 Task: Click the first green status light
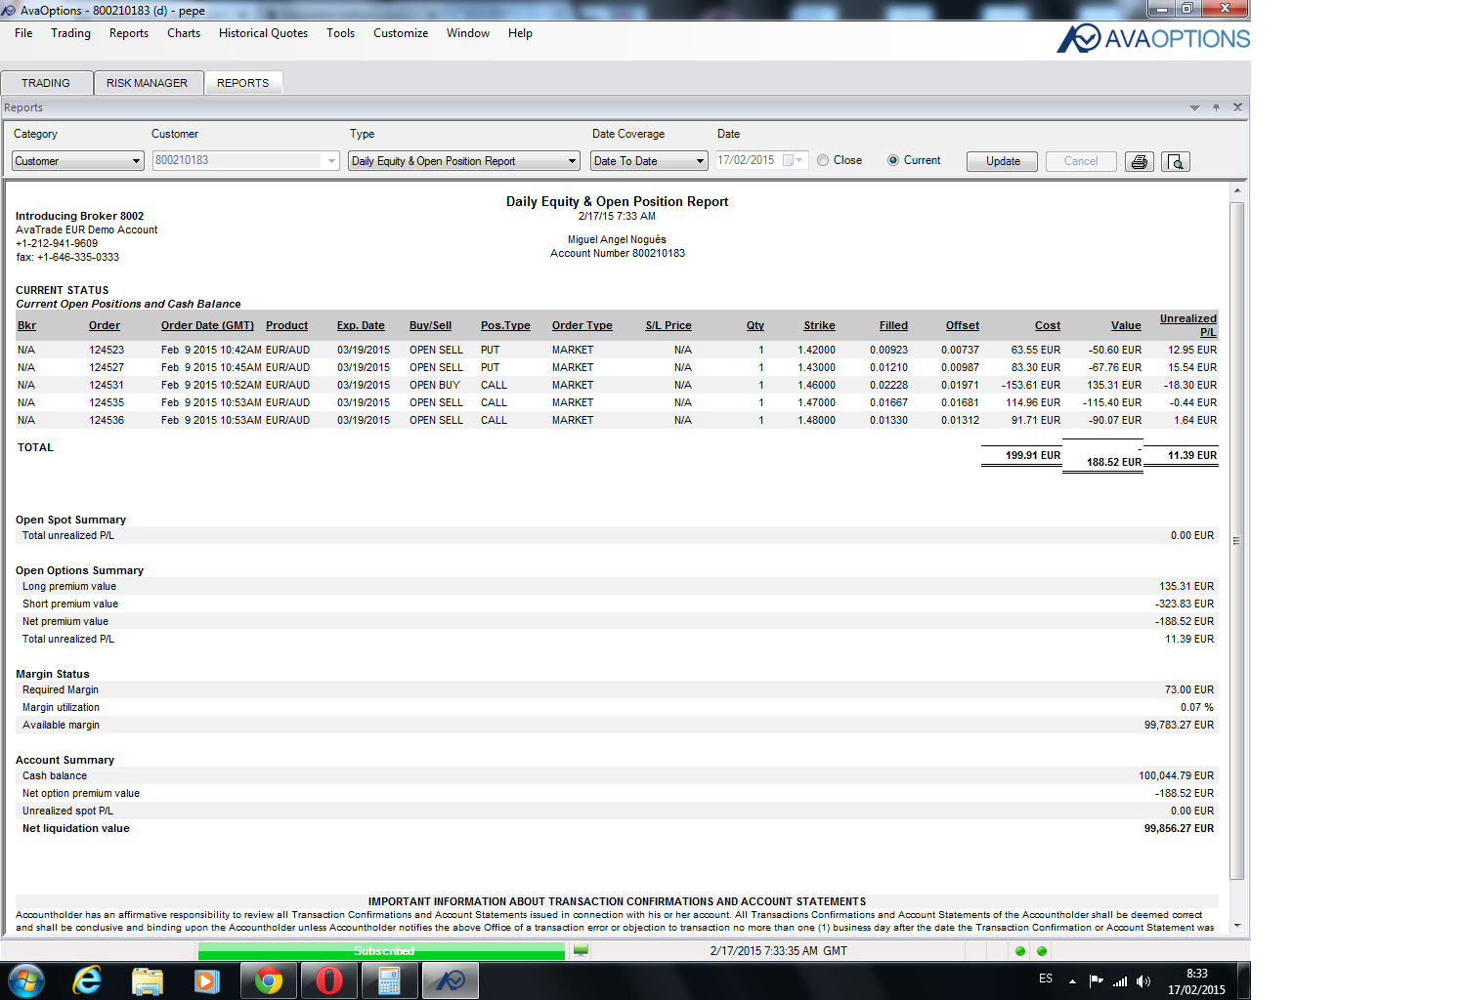(x=1020, y=951)
